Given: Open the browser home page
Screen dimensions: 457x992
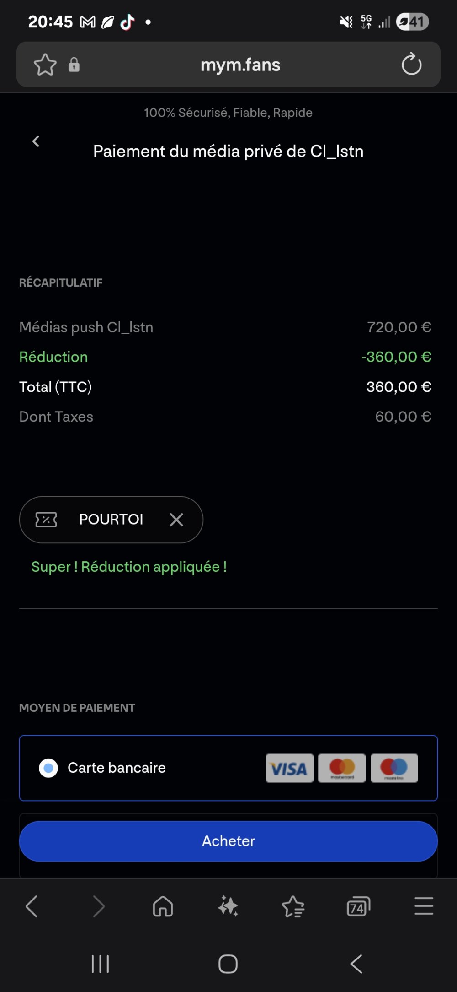Looking at the screenshot, I should [x=163, y=906].
